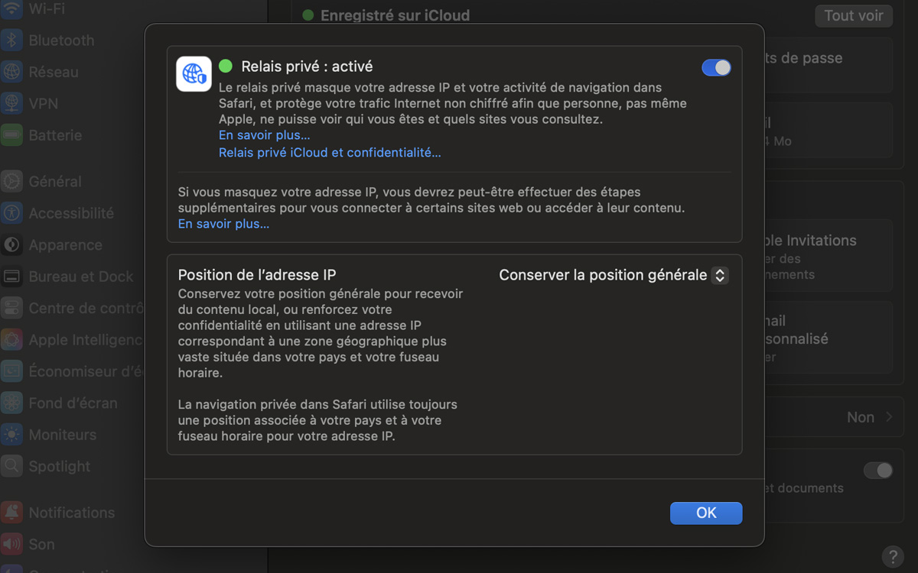Disable the Relais privé toggle
This screenshot has height=573, width=918.
click(x=716, y=67)
